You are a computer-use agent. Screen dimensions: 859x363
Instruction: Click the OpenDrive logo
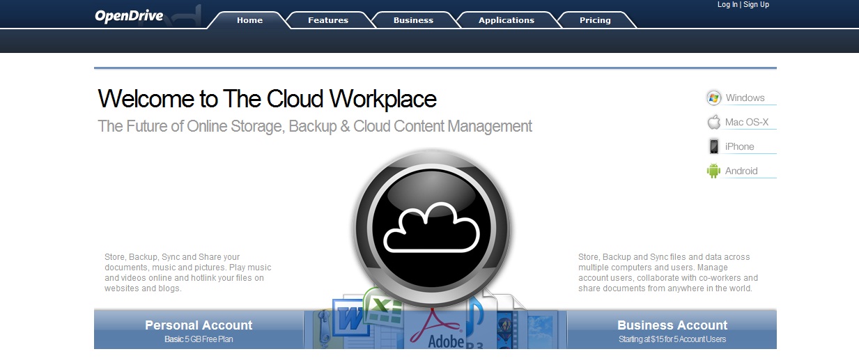[x=129, y=16]
